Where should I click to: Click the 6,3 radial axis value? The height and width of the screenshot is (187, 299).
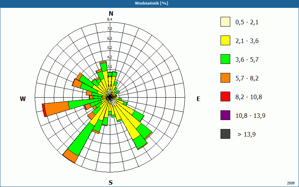coord(110,39)
